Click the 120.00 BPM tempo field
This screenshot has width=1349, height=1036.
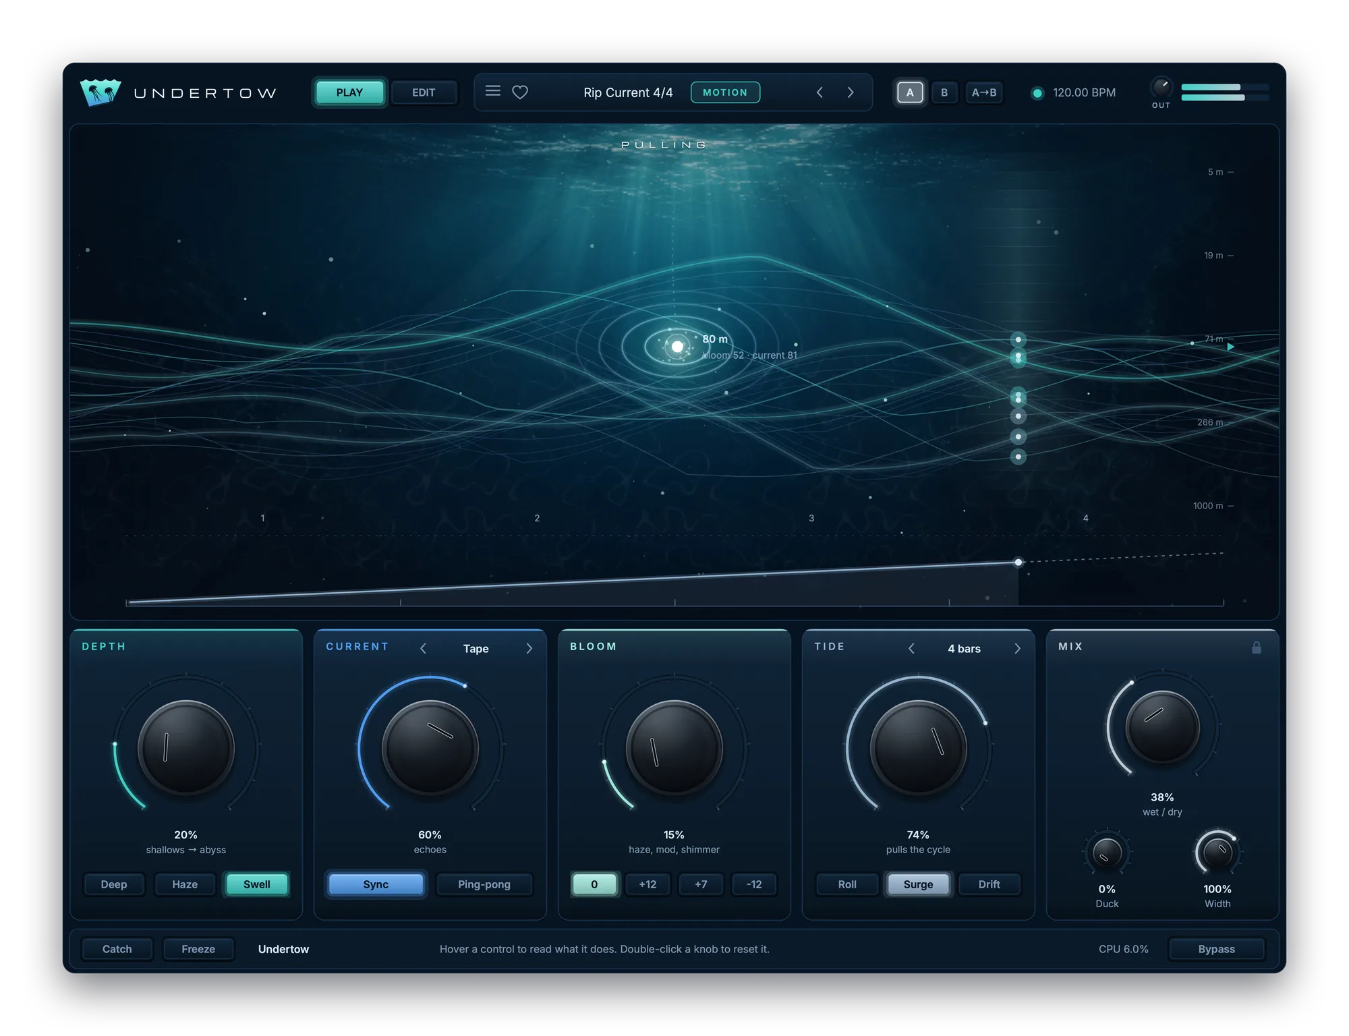(1084, 92)
